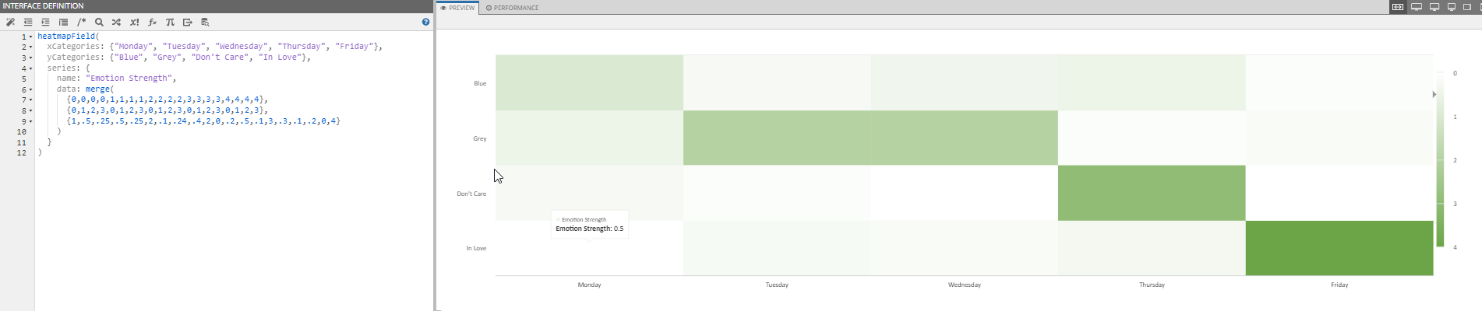
Task: Open help via the question mark icon
Action: 425,23
